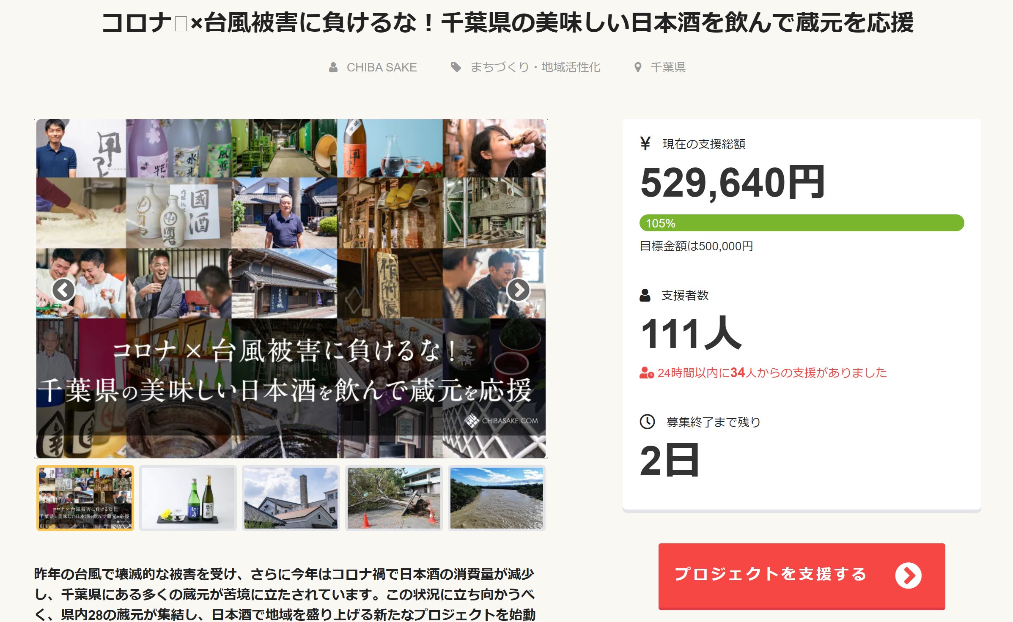
Task: Click the user icon beside CHIBA SAKE
Action: click(333, 67)
